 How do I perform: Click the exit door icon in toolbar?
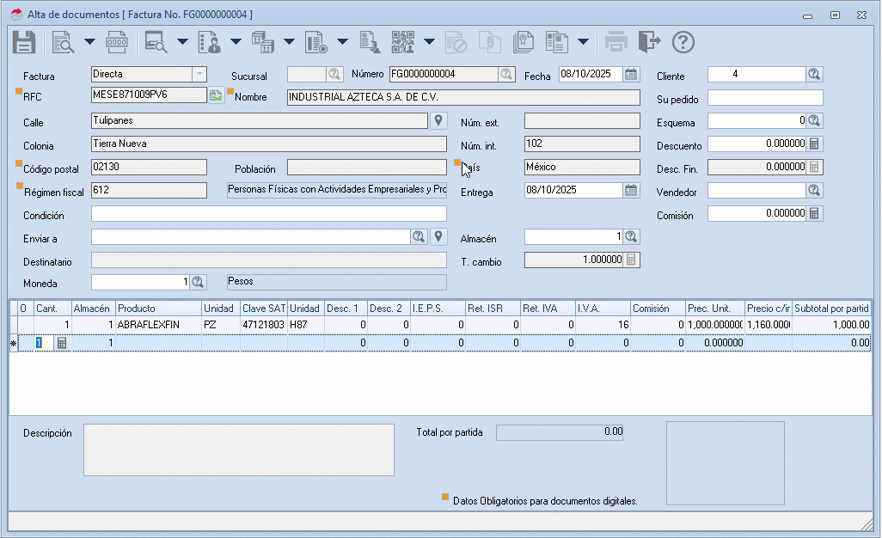[650, 41]
